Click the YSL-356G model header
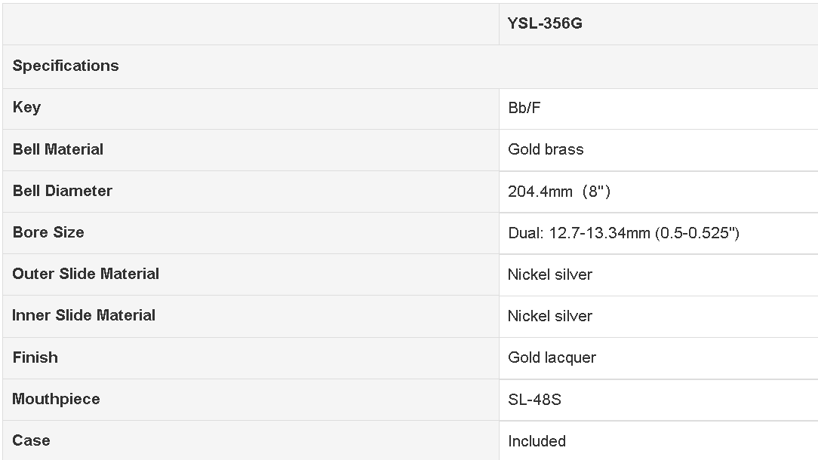The height and width of the screenshot is (460, 818). 545,23
